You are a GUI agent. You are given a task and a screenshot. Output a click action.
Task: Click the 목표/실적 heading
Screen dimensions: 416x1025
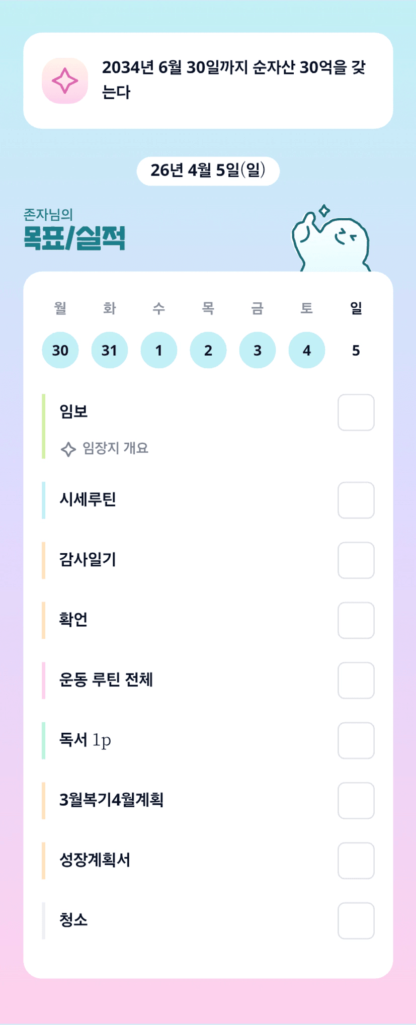tap(74, 238)
